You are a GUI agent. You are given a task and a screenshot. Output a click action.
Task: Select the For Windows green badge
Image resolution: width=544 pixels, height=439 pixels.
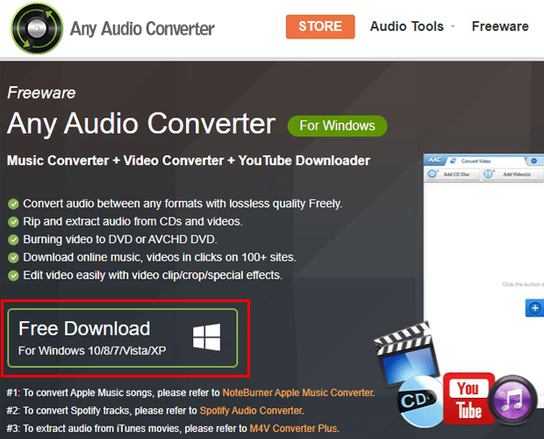pos(337,126)
